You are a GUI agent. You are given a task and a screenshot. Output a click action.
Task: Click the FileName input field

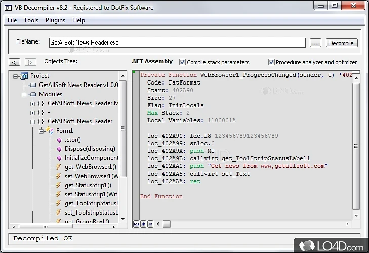177,43
